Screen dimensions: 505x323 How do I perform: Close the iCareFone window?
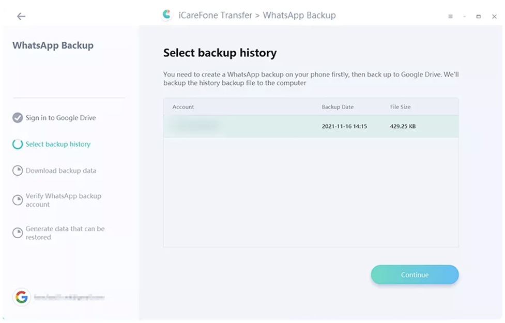(x=494, y=17)
